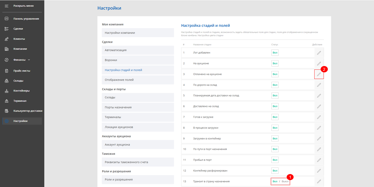
Task: Toggle Вкл status for Готов к загрузке
Action: 275,117
